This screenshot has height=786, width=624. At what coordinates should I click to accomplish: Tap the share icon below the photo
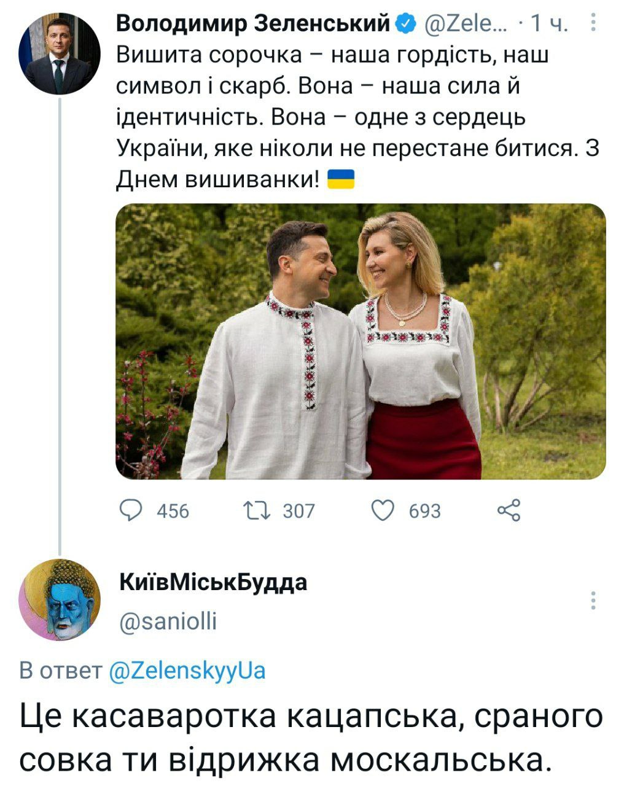(x=509, y=510)
